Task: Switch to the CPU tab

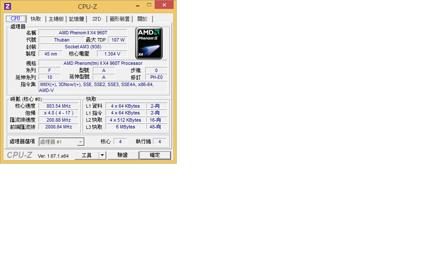Action: pos(16,19)
